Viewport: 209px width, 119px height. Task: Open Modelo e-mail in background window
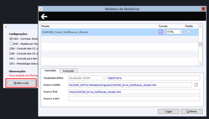21,83
